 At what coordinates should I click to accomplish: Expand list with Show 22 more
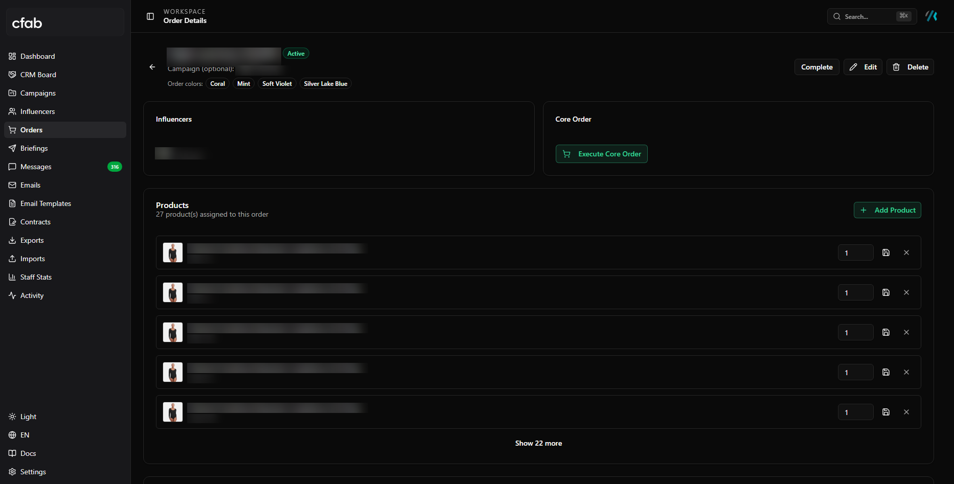point(538,443)
